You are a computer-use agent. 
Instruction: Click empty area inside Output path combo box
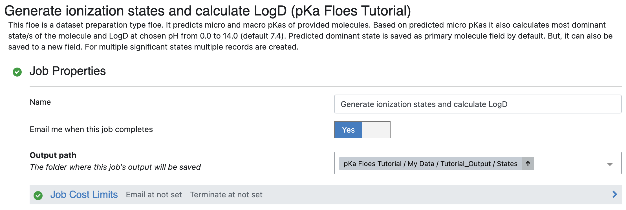tap(570, 163)
